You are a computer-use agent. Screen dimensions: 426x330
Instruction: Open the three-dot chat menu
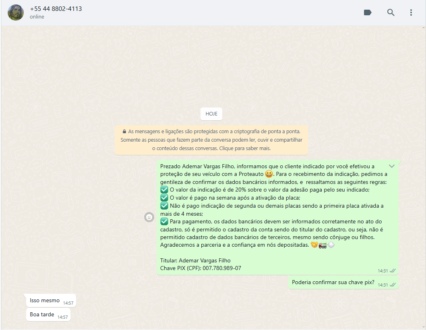[x=411, y=12]
